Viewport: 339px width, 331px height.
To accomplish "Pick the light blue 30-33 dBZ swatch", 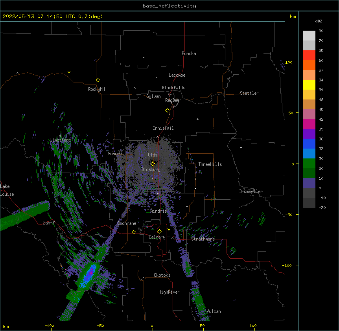I will (x=309, y=153).
